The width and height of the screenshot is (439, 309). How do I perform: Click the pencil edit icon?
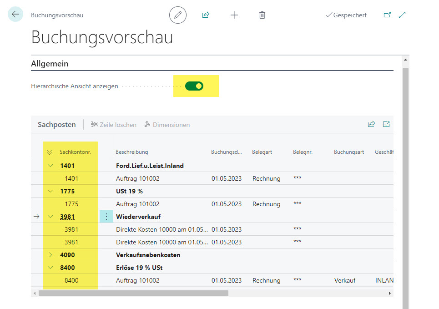[178, 15]
